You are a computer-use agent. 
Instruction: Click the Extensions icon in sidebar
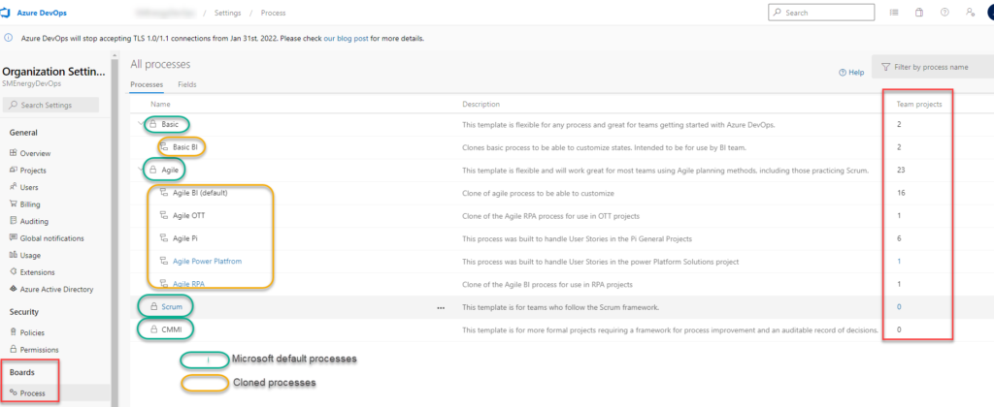[x=14, y=272]
